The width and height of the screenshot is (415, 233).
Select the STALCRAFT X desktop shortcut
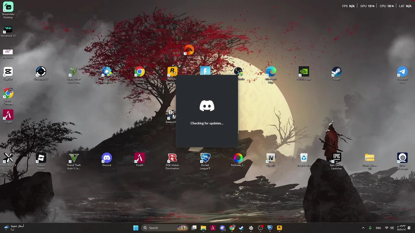(8, 160)
